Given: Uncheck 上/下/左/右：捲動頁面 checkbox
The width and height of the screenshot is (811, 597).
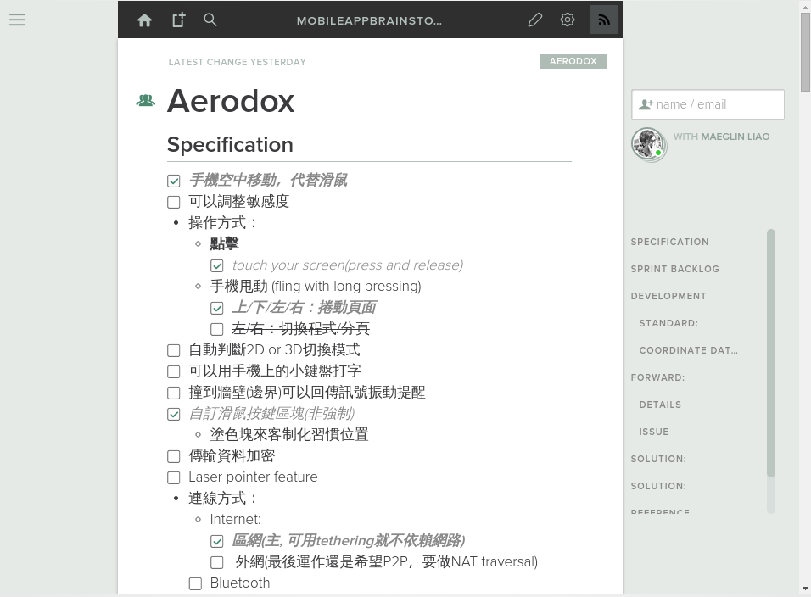Looking at the screenshot, I should pyautogui.click(x=216, y=308).
